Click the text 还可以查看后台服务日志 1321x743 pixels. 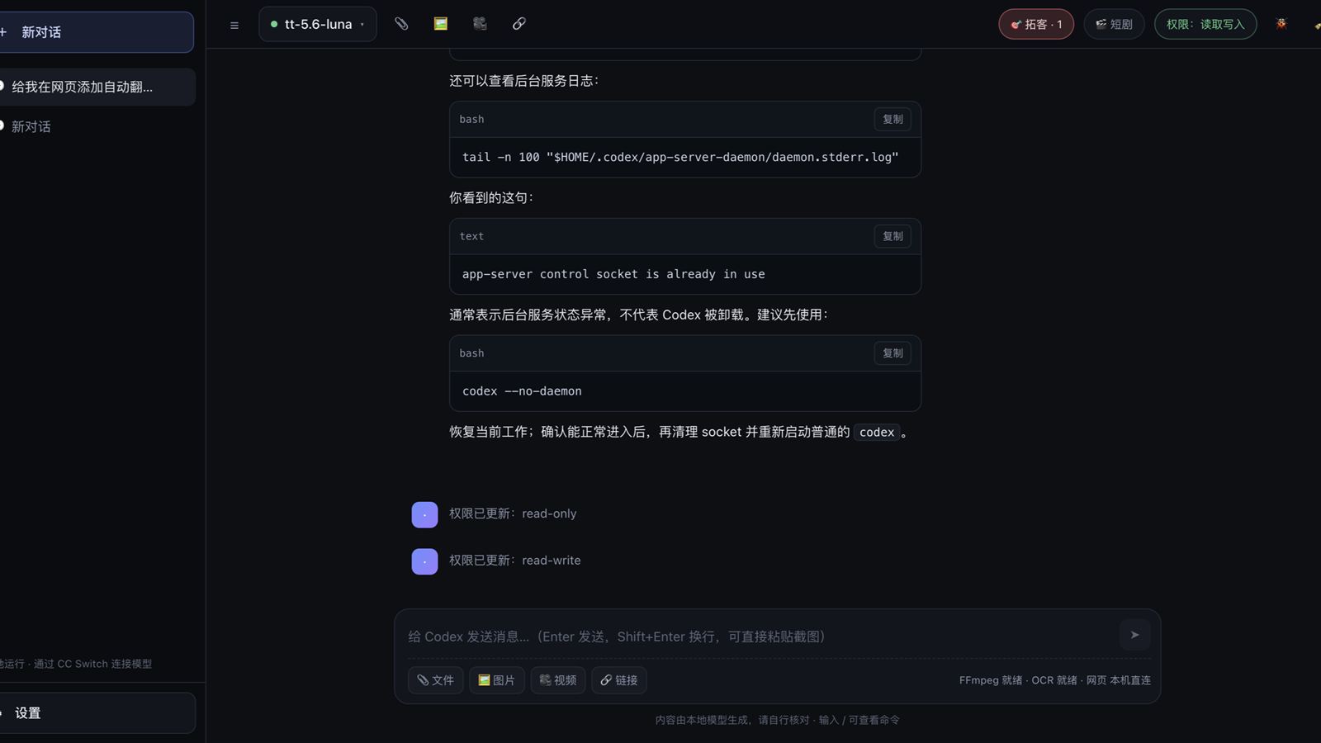[x=523, y=81]
